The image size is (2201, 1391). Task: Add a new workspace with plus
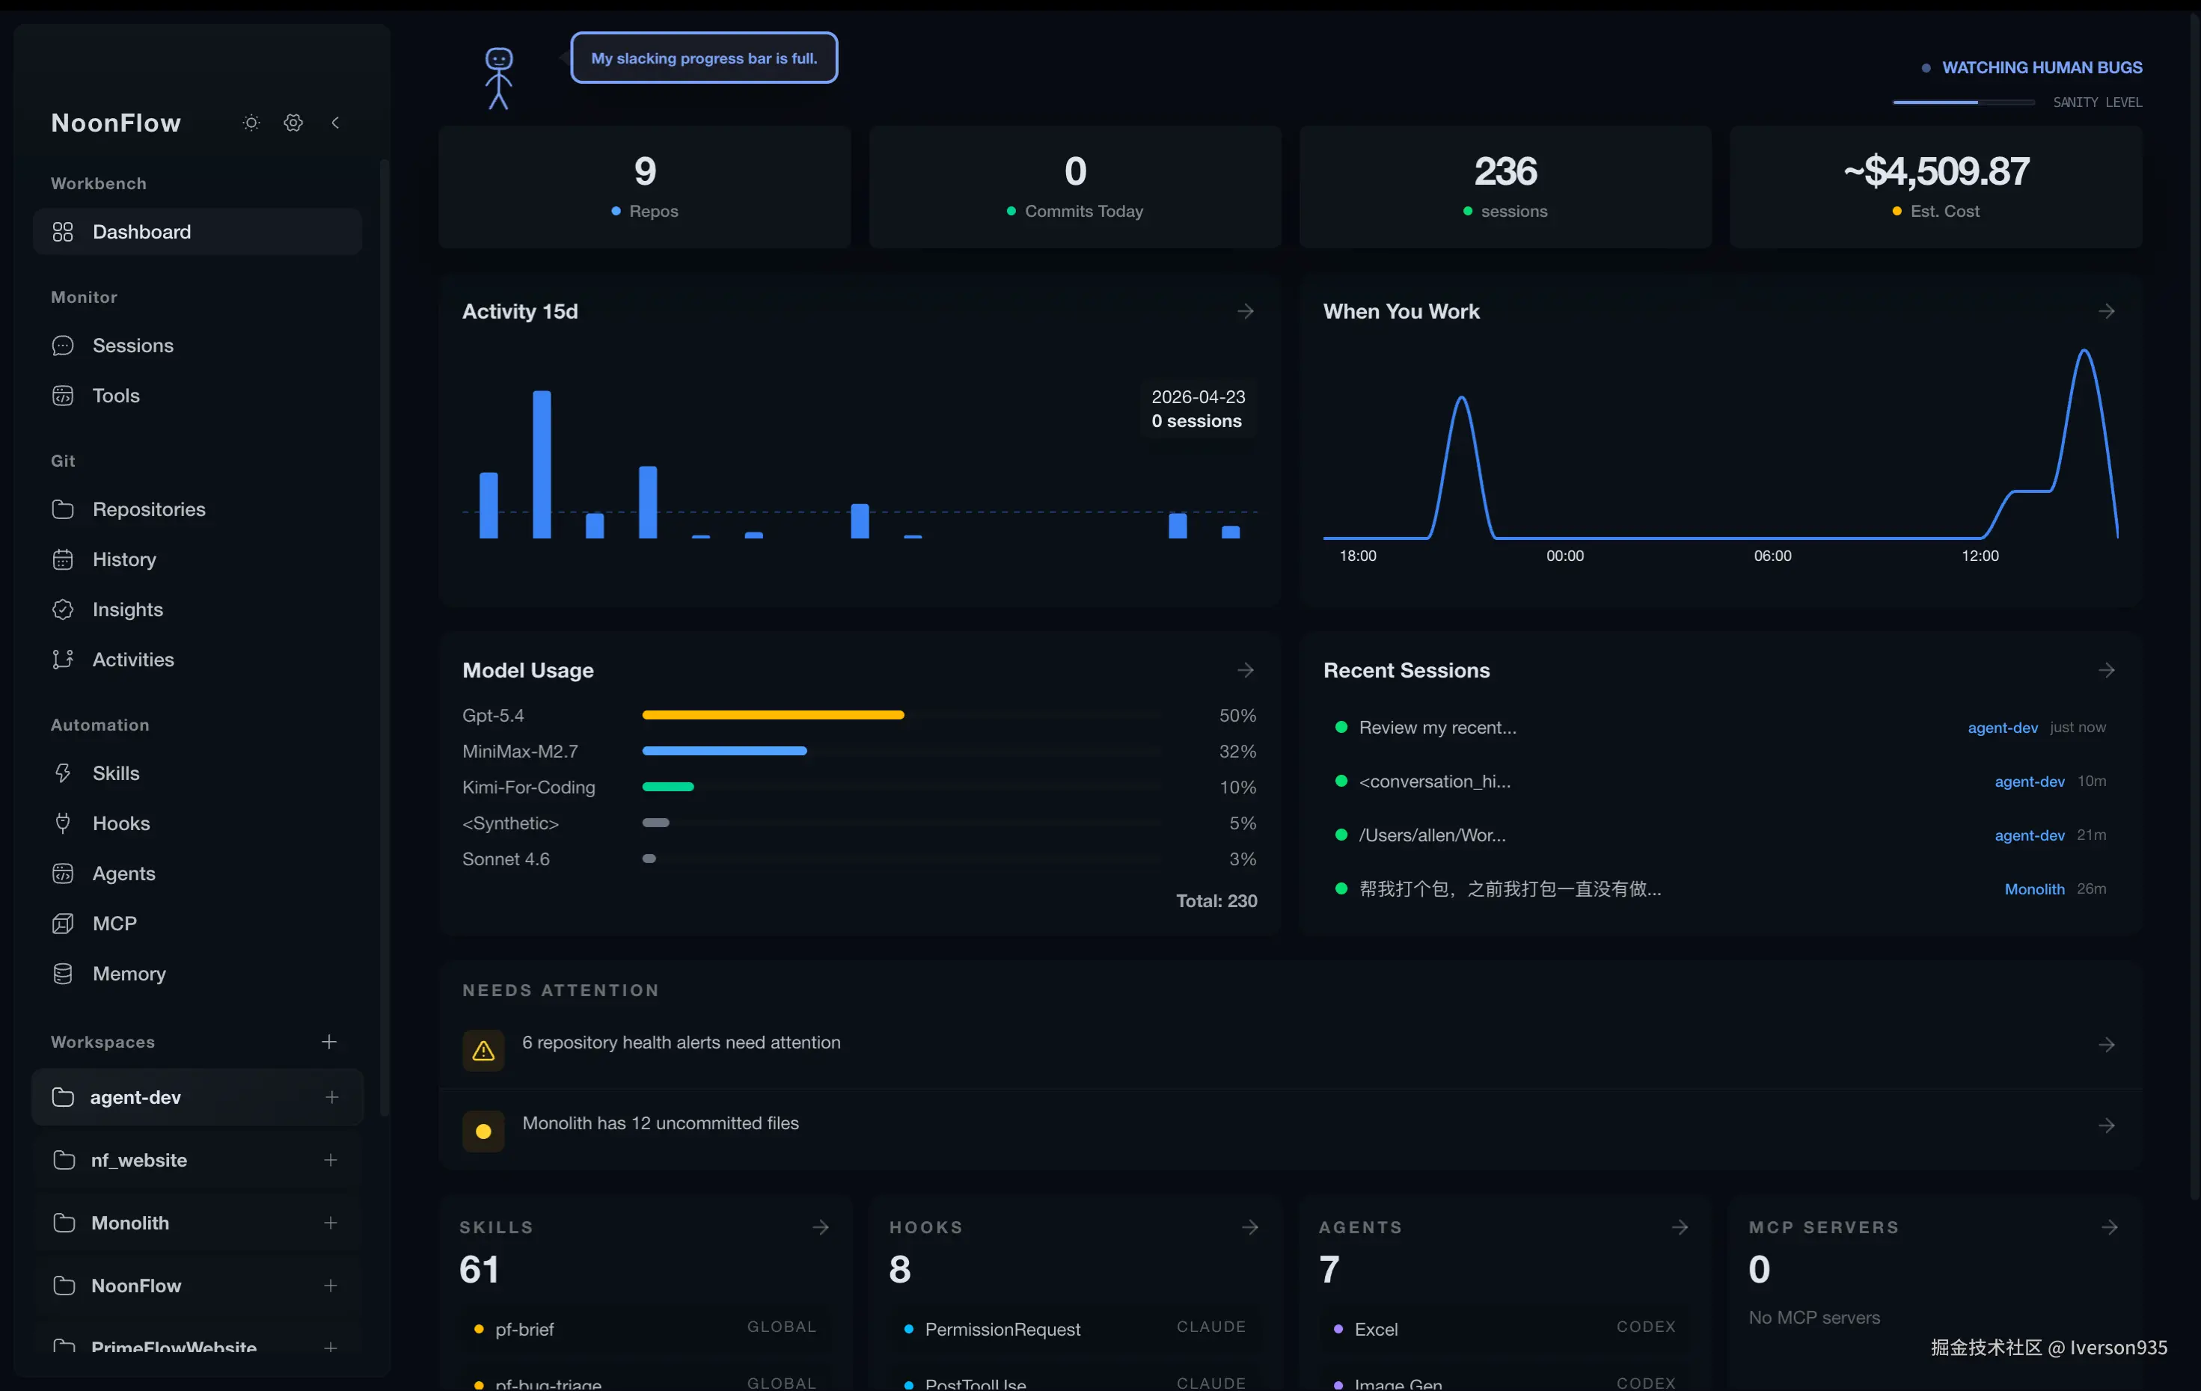(x=329, y=1042)
